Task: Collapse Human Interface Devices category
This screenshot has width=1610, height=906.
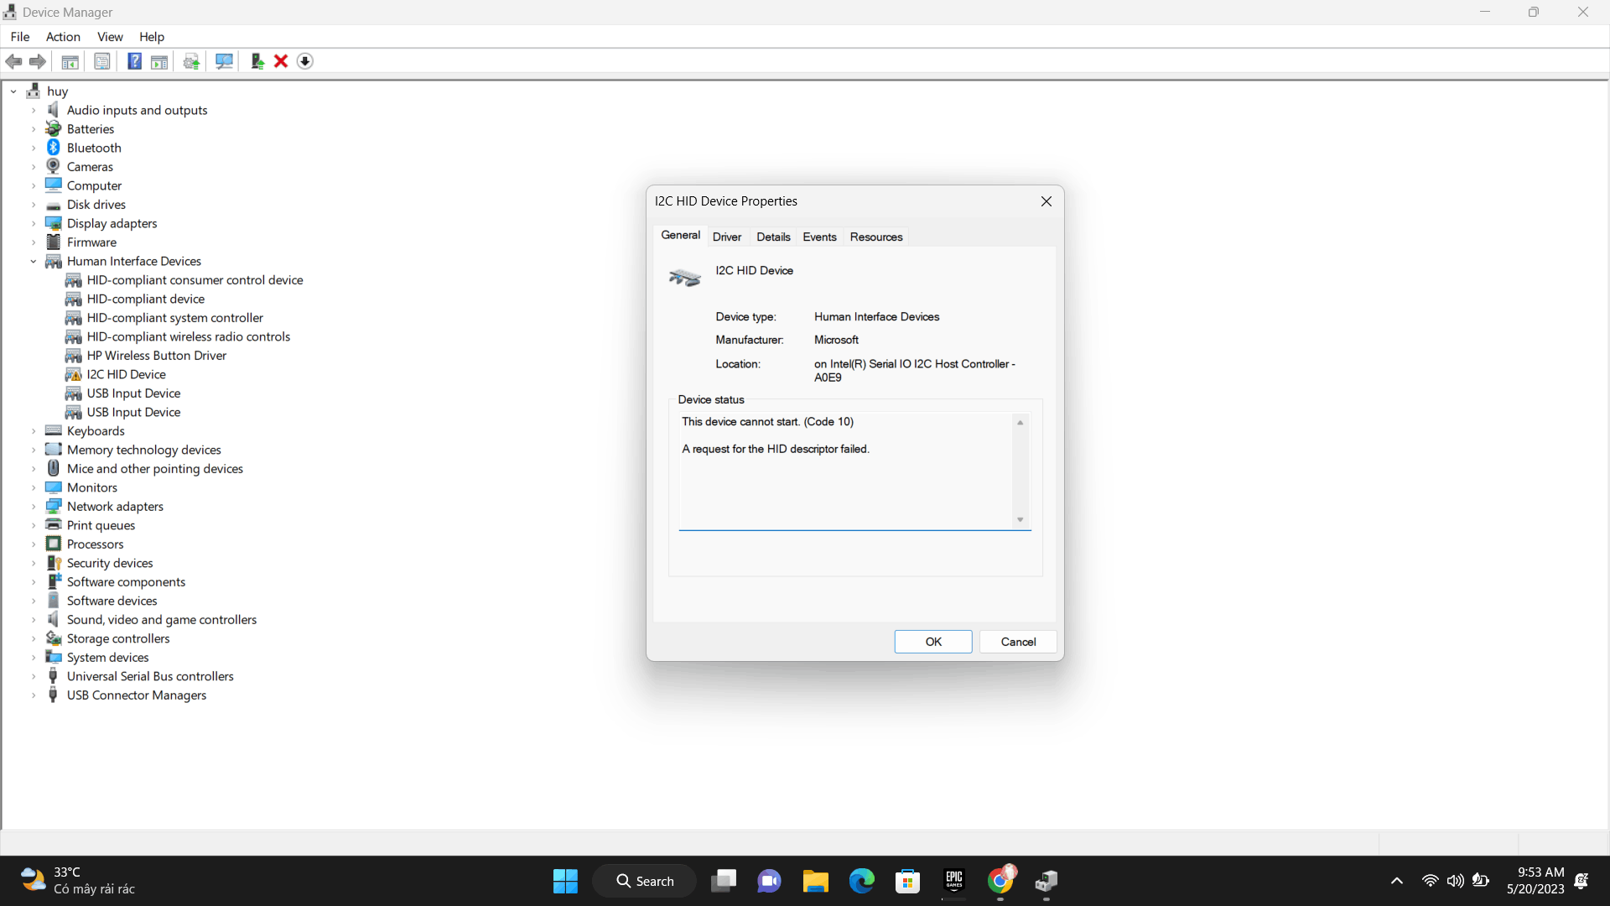Action: [x=34, y=262]
